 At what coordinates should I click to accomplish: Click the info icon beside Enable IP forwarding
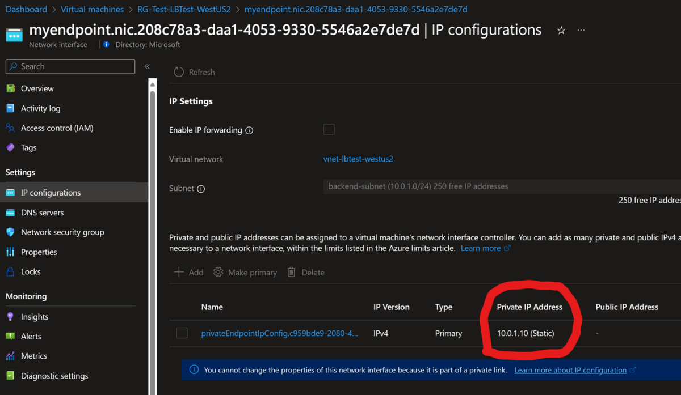pyautogui.click(x=249, y=130)
